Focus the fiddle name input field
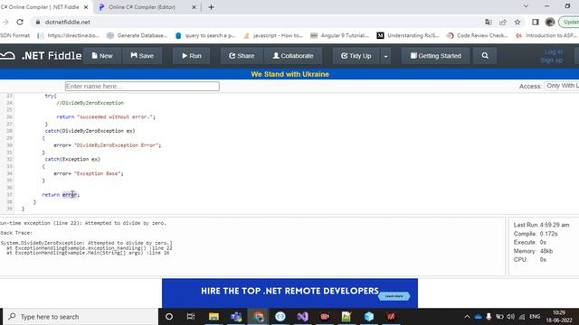 [x=142, y=87]
